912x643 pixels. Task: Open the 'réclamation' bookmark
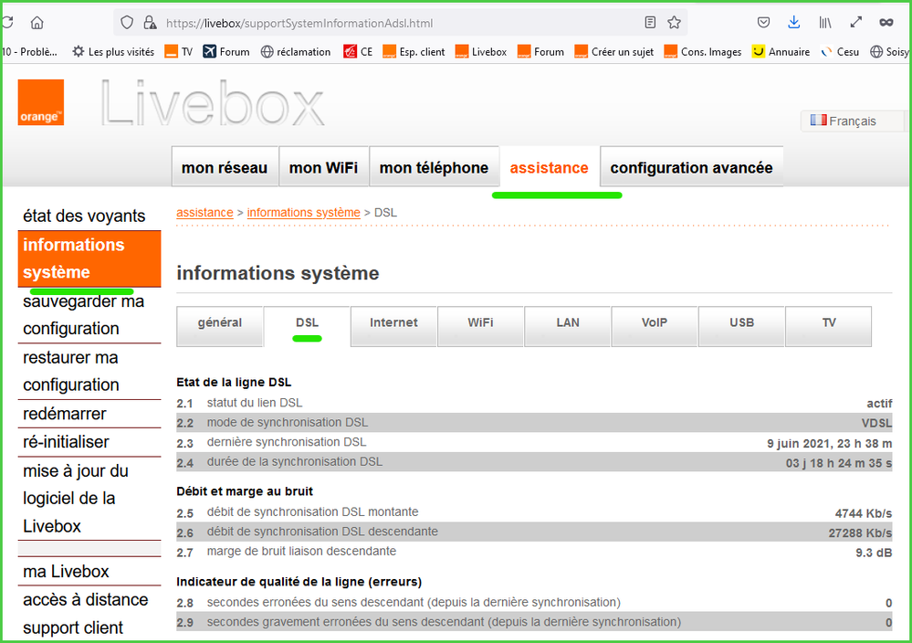[x=296, y=52]
